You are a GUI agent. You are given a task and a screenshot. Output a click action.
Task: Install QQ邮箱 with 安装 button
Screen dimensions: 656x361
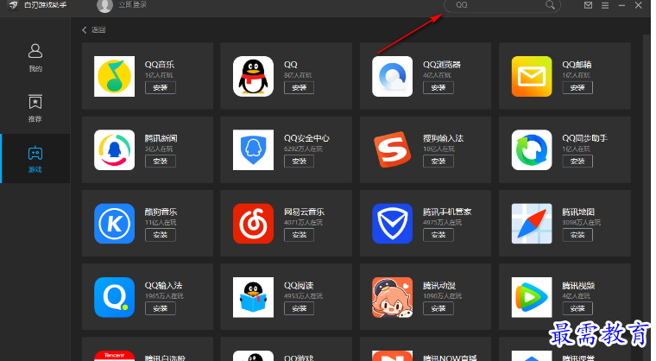[577, 87]
